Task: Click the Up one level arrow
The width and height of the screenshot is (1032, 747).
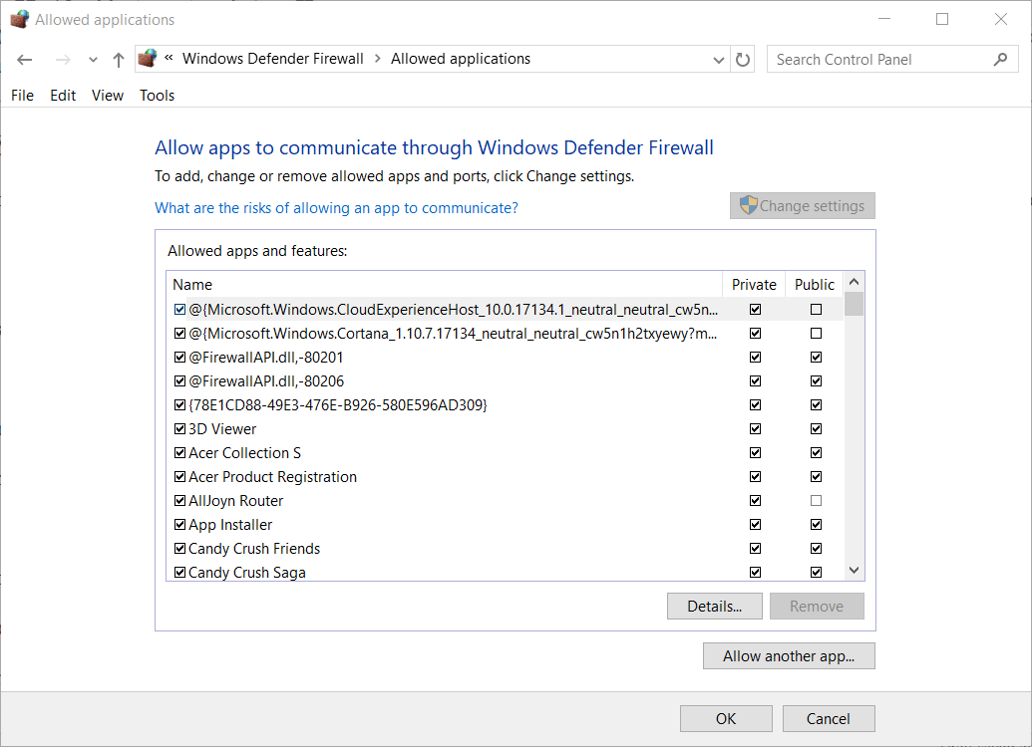Action: [x=118, y=60]
